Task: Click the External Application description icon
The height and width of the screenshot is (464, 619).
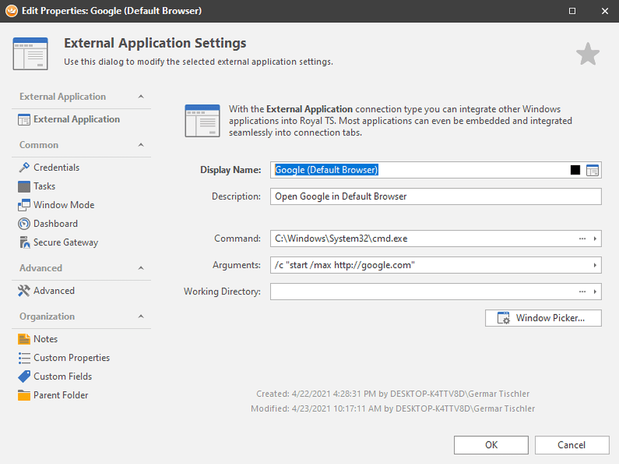Action: (202, 121)
